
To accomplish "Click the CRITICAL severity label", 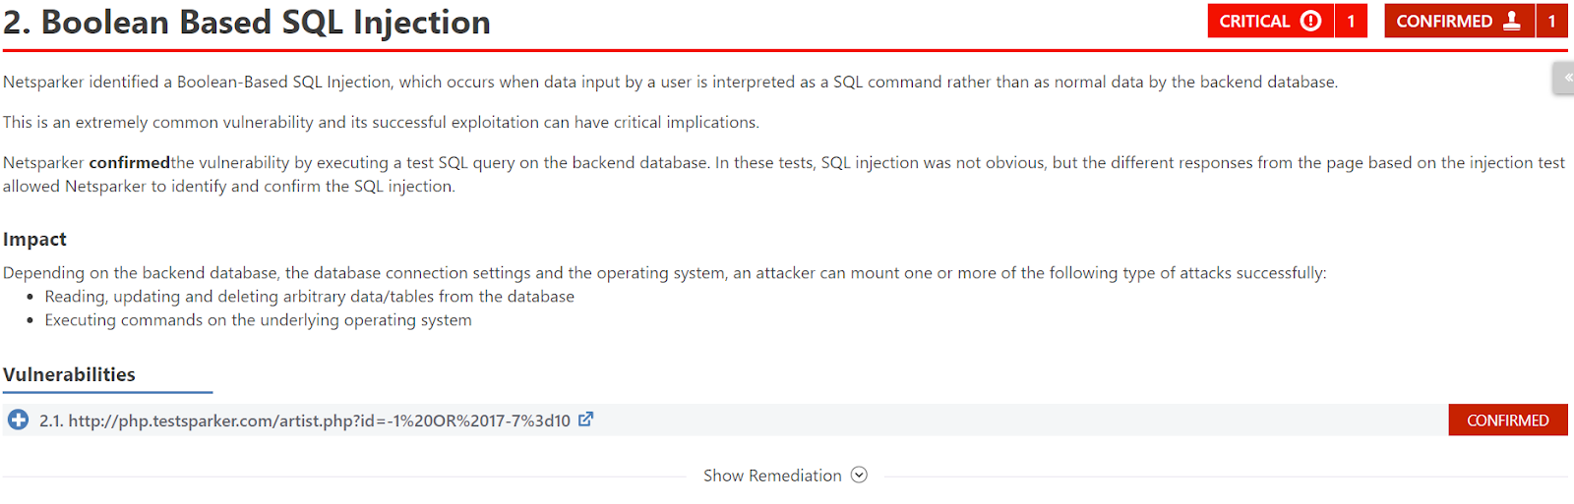I will (1254, 21).
